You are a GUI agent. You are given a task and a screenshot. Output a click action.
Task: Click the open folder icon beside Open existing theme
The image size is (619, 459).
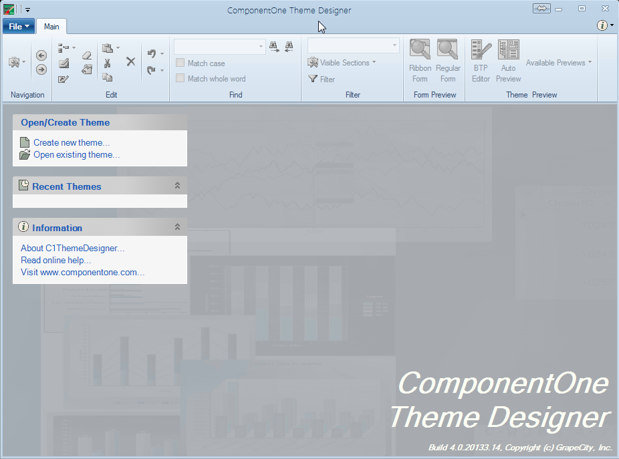coord(25,154)
